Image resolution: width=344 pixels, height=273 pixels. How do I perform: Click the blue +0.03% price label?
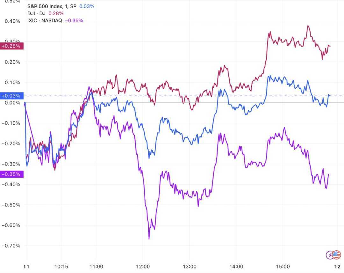pos(11,96)
